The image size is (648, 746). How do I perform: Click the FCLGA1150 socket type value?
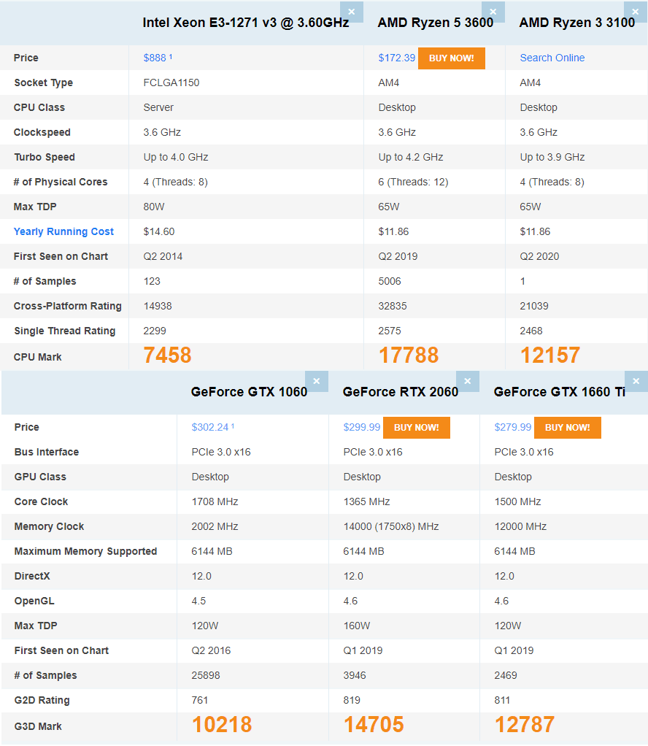coord(171,82)
